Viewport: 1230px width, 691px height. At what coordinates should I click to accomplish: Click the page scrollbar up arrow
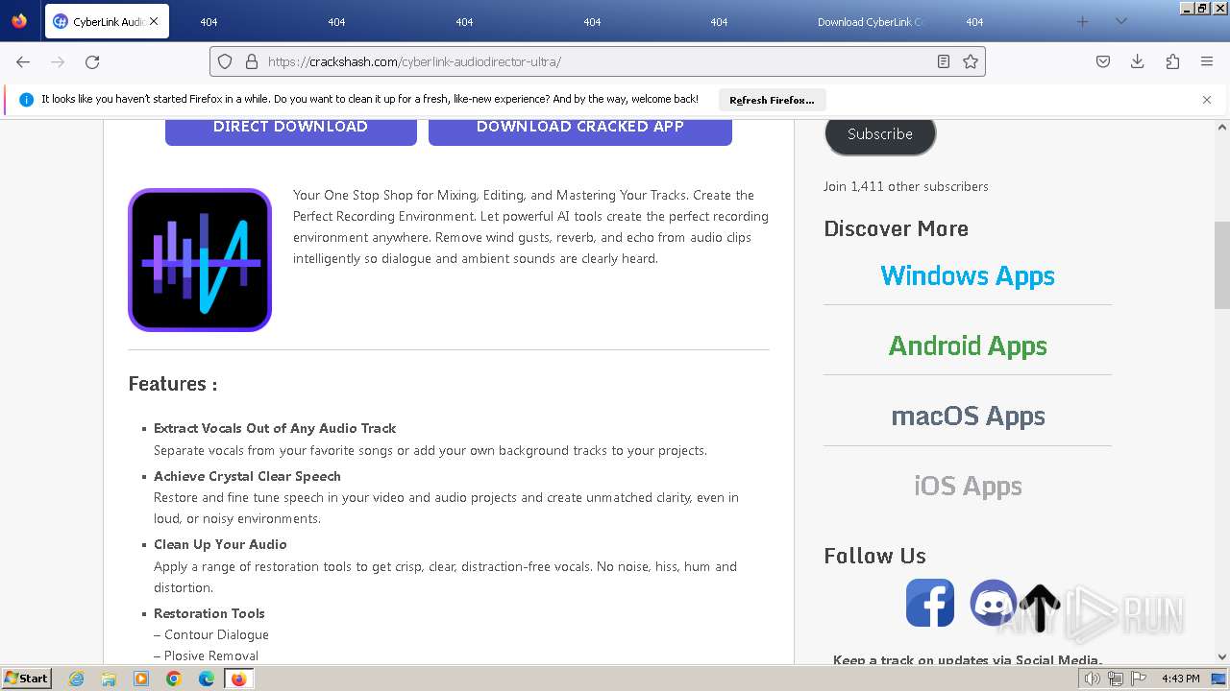coord(1222,127)
